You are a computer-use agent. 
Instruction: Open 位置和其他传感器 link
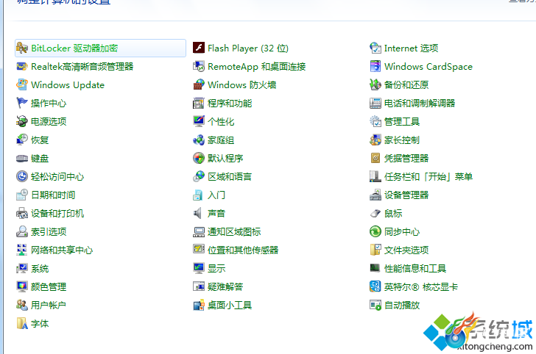point(243,250)
